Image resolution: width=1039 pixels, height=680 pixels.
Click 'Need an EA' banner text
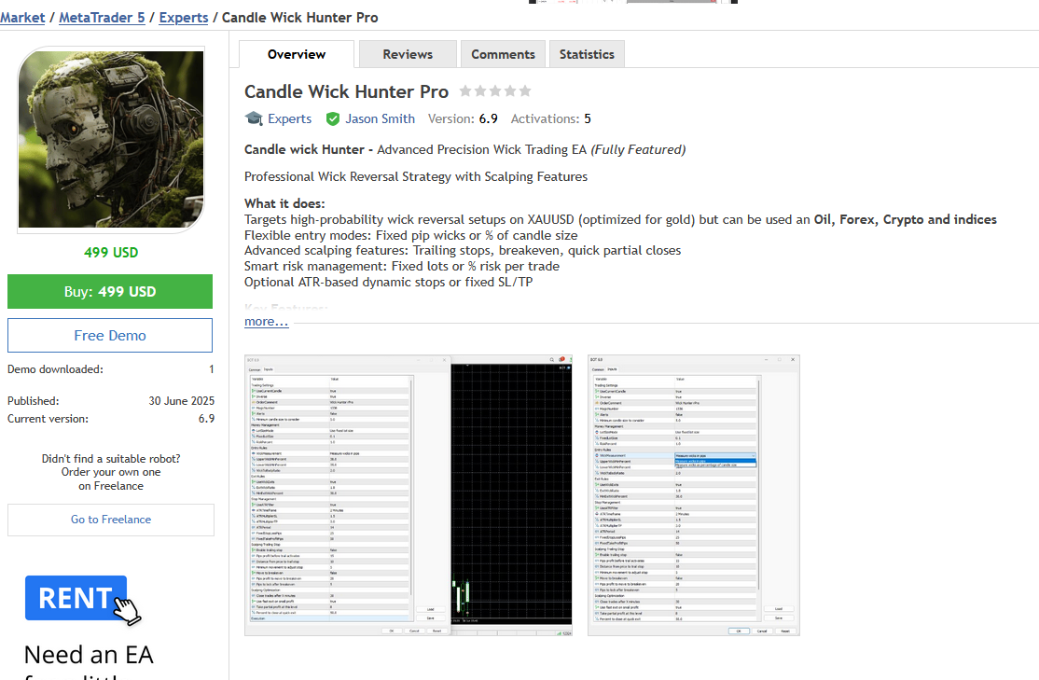[89, 655]
